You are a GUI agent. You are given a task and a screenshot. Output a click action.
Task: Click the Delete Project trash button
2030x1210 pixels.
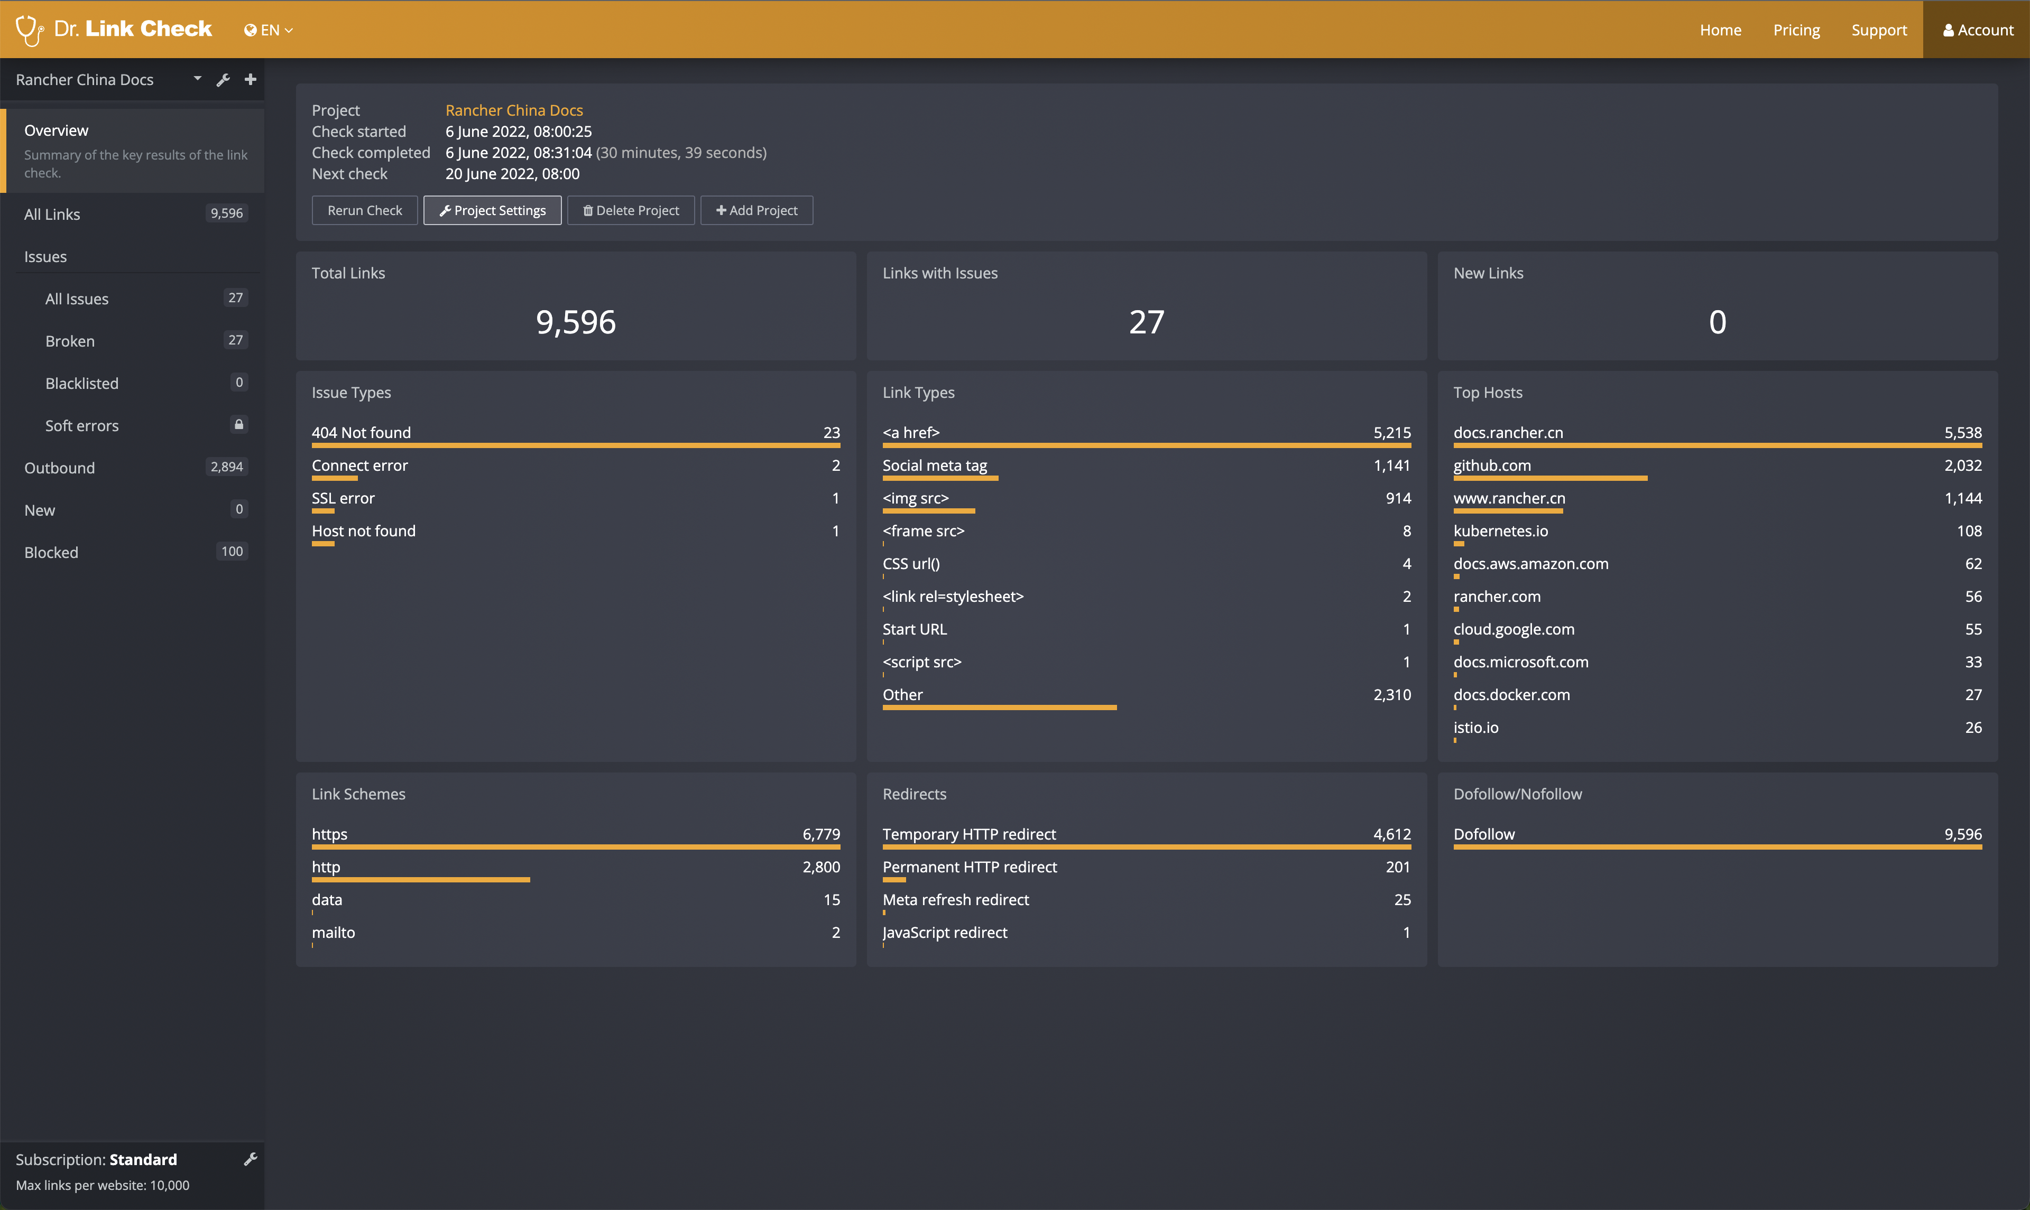click(x=631, y=210)
